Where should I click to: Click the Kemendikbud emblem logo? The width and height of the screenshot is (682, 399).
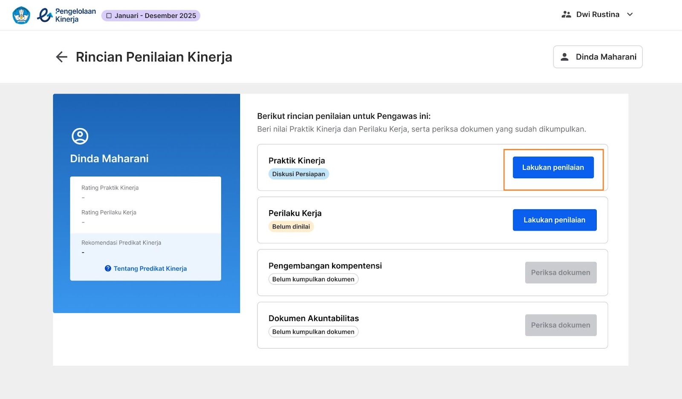21,15
